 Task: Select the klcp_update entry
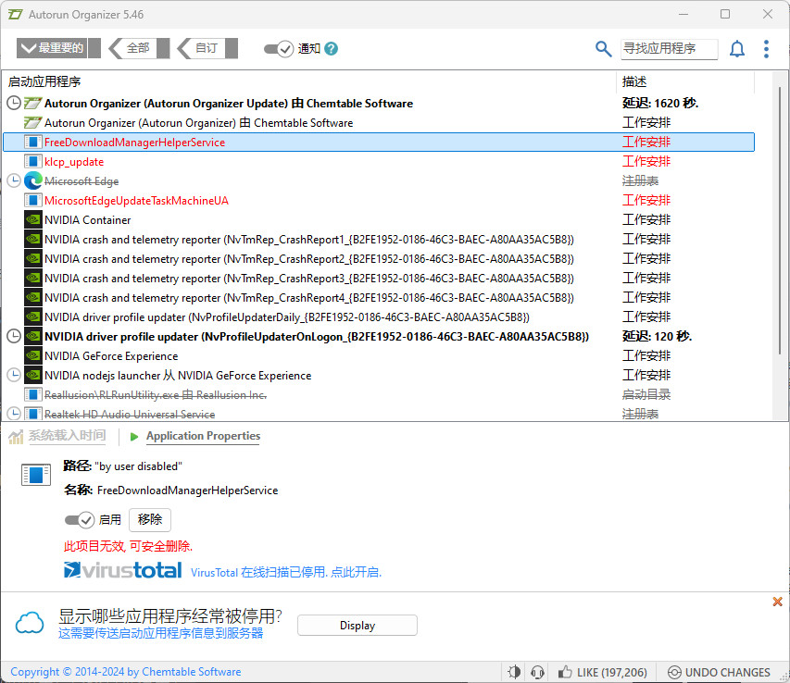click(x=379, y=162)
